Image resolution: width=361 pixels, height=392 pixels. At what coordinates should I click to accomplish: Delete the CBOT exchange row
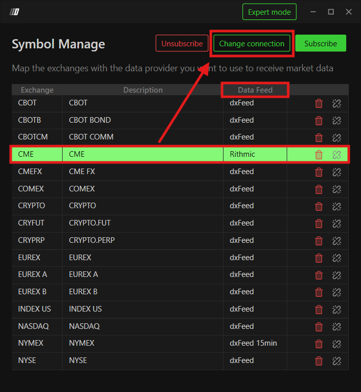(319, 103)
